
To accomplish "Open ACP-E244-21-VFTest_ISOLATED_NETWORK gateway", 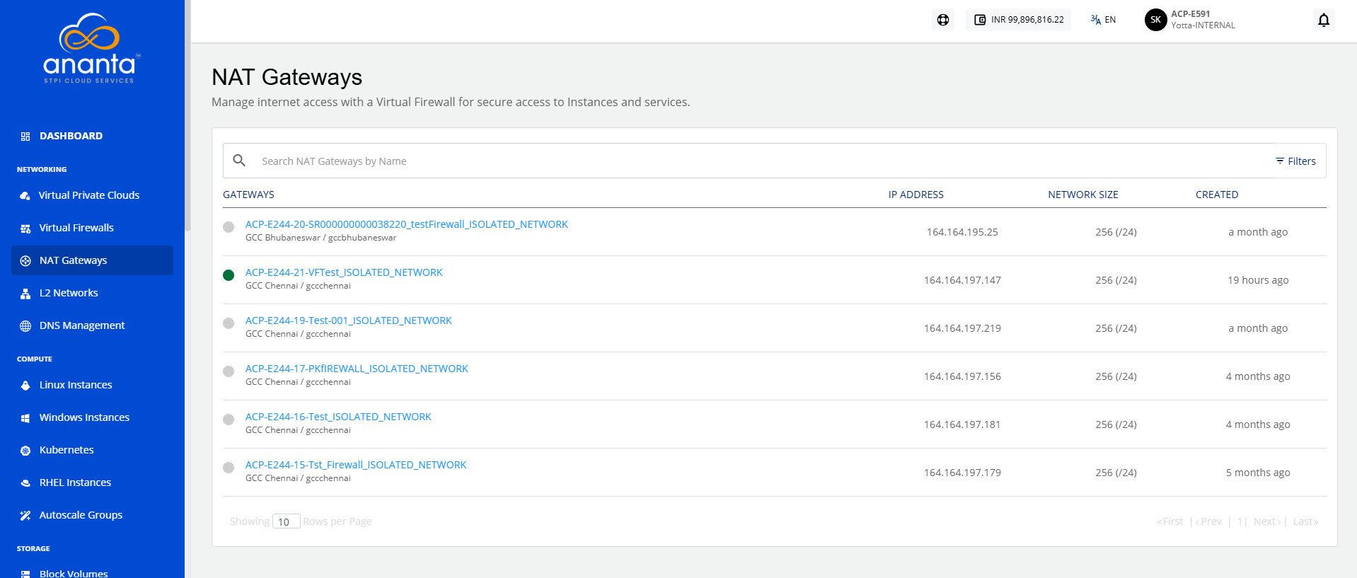I will click(x=344, y=272).
